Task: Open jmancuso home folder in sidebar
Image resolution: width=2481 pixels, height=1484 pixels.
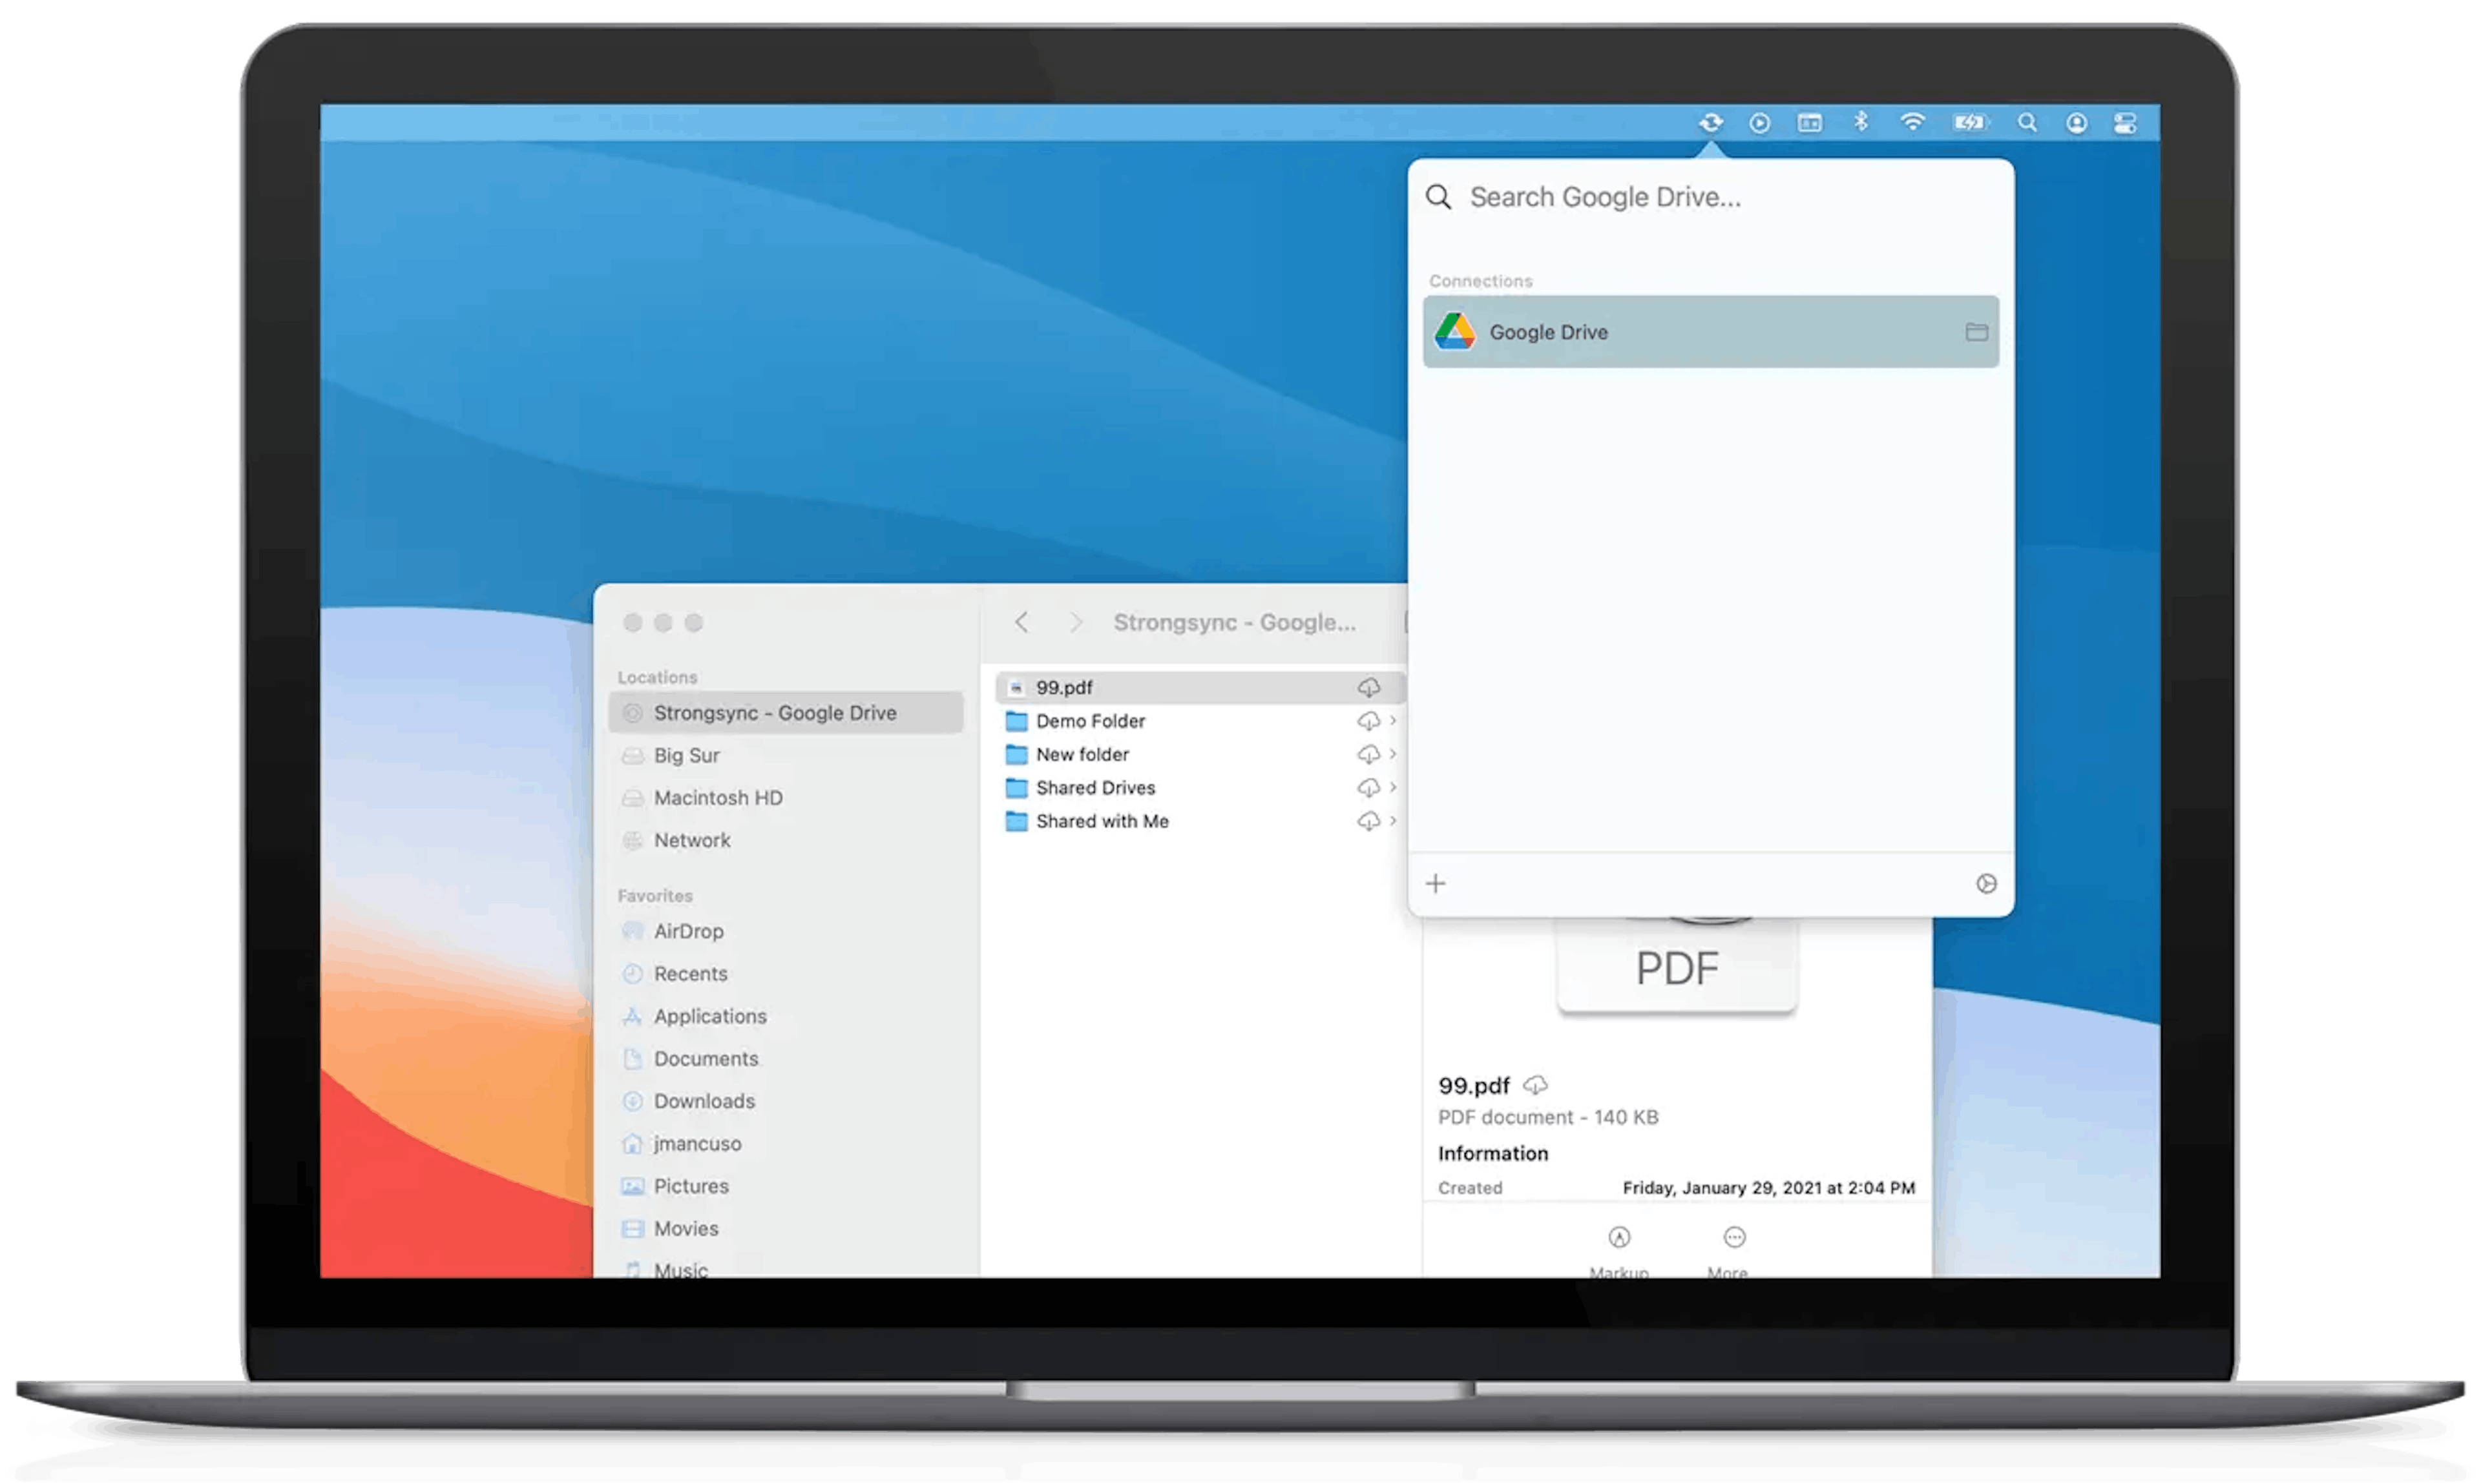Action: click(785, 1143)
